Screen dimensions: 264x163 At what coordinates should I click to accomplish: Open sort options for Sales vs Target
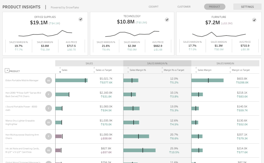tap(94, 70)
